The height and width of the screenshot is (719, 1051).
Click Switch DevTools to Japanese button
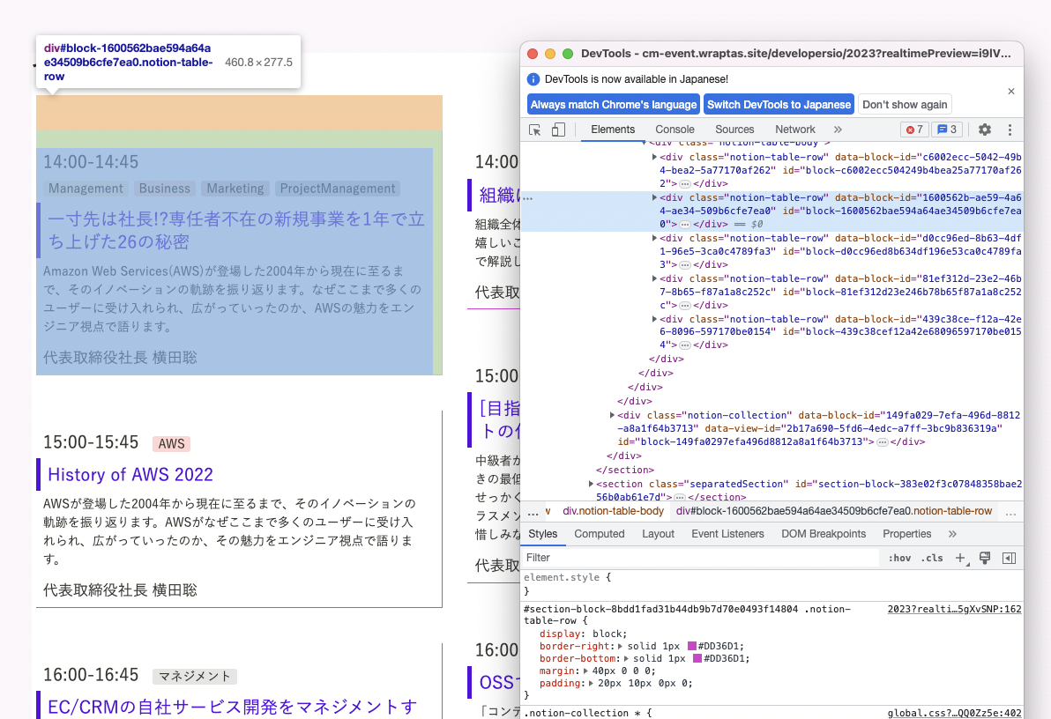point(779,105)
